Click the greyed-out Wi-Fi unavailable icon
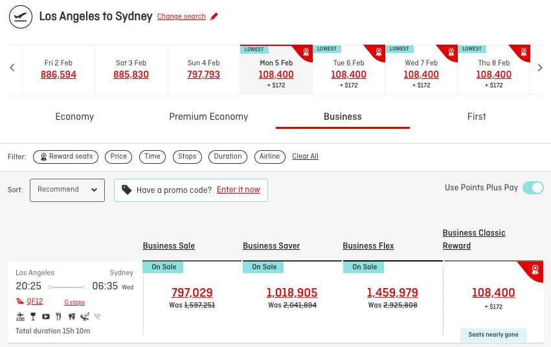The width and height of the screenshot is (551, 347). coord(97,317)
